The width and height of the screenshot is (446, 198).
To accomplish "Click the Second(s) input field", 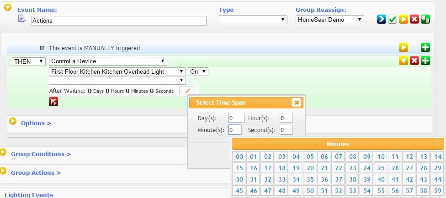I will point(286,130).
